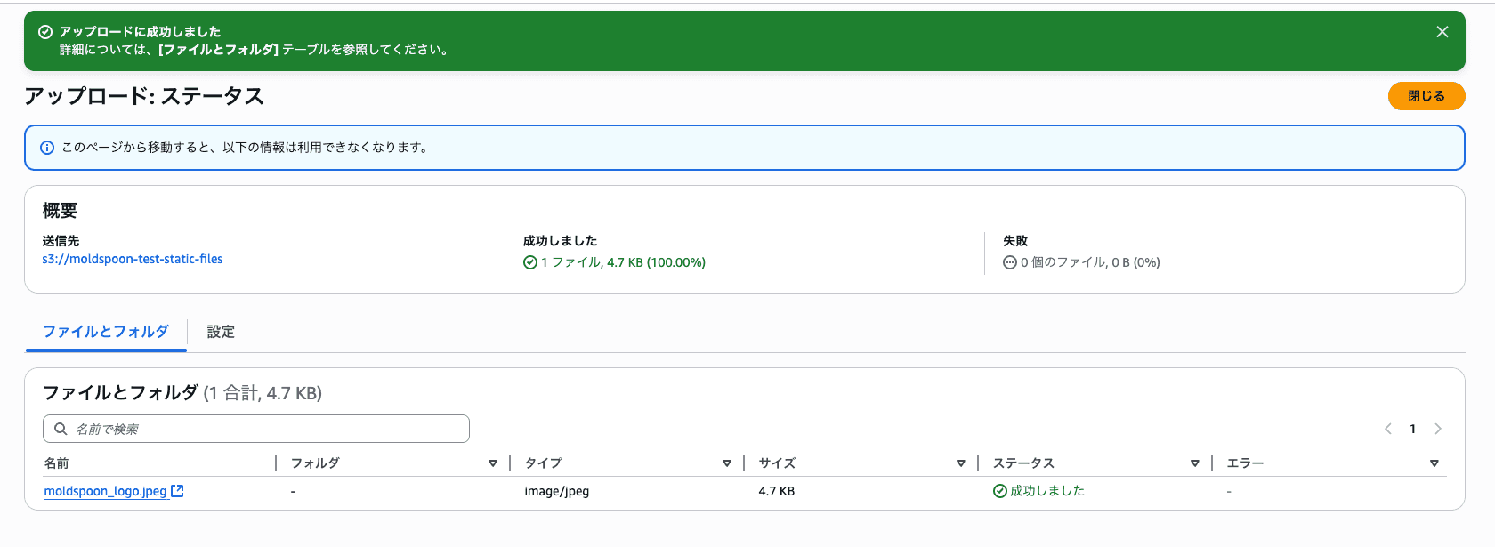
Task: Click the green check icon beside 1 ファイル, 4.7 KB
Action: (x=530, y=262)
